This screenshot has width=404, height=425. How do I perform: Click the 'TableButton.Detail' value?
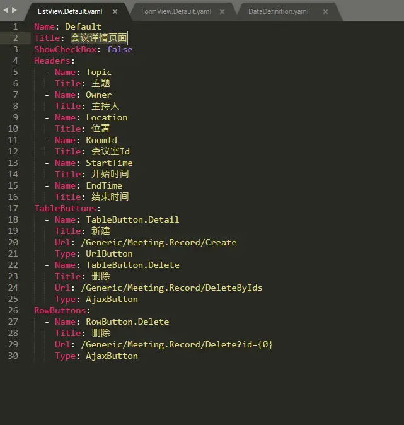132,219
